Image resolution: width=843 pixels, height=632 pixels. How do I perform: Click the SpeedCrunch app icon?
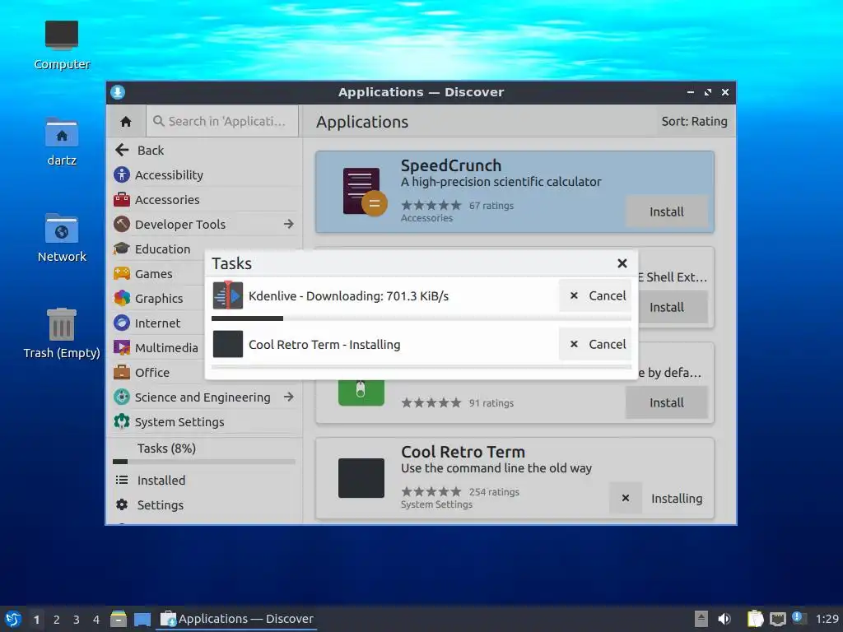(365, 192)
